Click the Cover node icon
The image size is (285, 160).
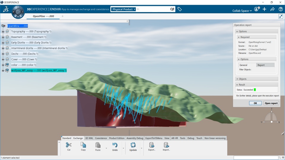point(7,59)
